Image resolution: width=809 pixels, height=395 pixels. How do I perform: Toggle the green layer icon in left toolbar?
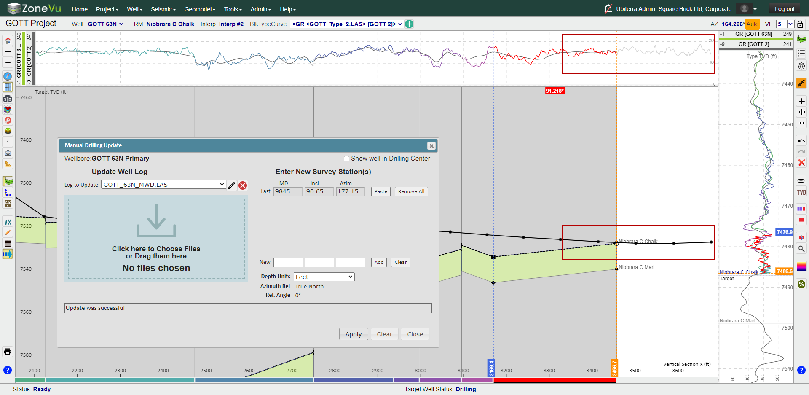(x=8, y=181)
